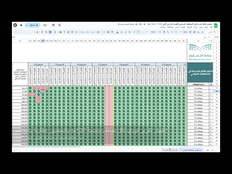Open the Meet video call icon
This screenshot has width=232, height=174.
click(x=45, y=25)
